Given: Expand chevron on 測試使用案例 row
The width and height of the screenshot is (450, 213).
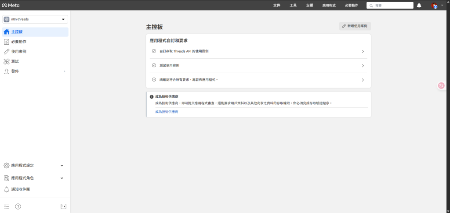Looking at the screenshot, I should (363, 66).
